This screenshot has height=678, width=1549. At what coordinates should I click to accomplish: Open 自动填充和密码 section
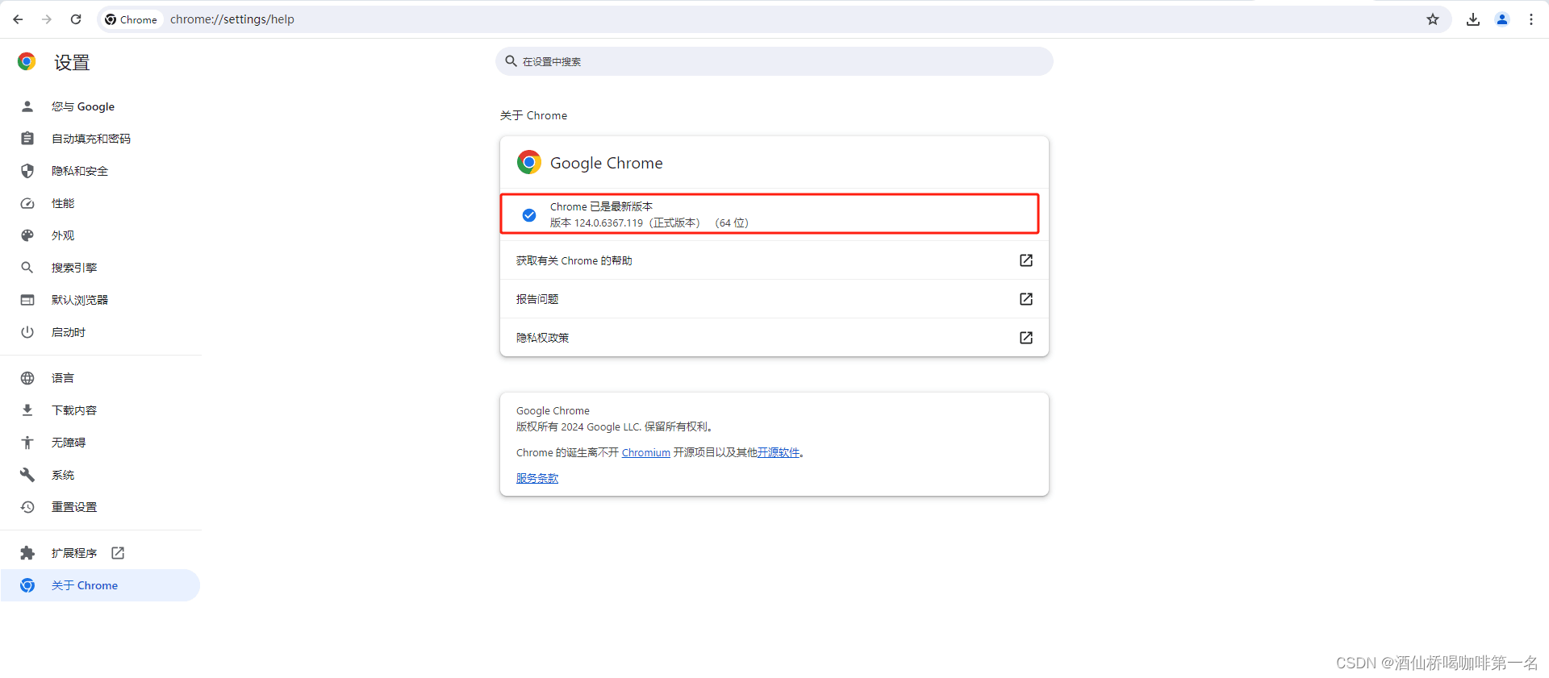pyautogui.click(x=101, y=139)
